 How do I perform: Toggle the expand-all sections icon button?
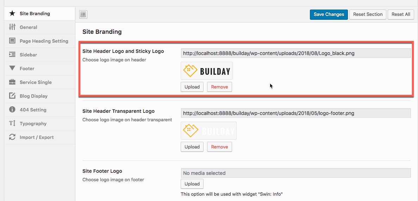click(x=83, y=14)
